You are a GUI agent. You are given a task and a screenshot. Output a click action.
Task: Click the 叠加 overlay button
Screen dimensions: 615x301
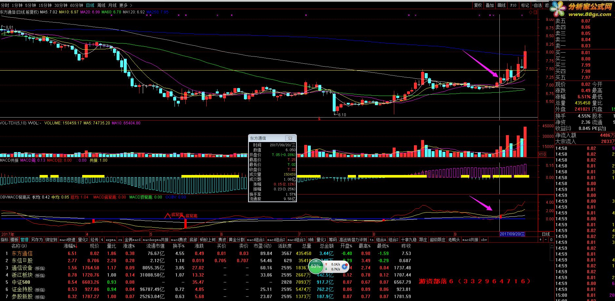click(490, 5)
